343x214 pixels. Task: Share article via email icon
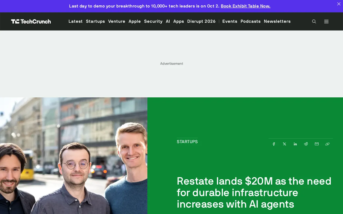coord(317,144)
